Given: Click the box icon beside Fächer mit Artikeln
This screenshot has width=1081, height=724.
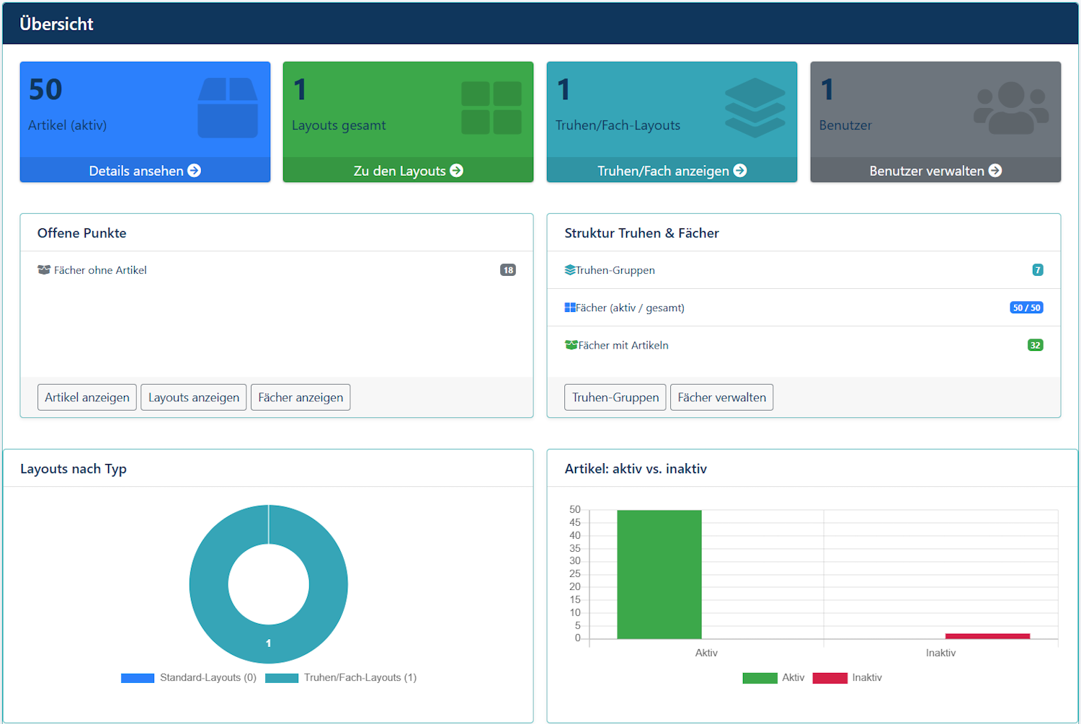Looking at the screenshot, I should pyautogui.click(x=570, y=344).
